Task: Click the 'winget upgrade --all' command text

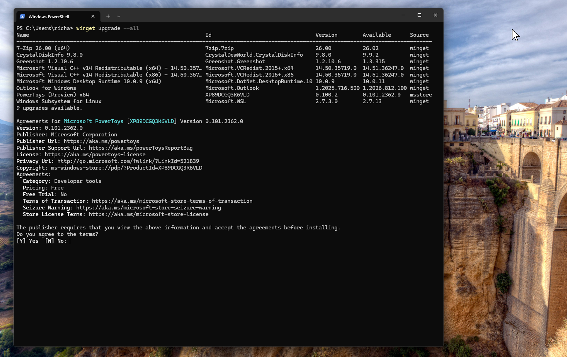Action: coord(108,28)
